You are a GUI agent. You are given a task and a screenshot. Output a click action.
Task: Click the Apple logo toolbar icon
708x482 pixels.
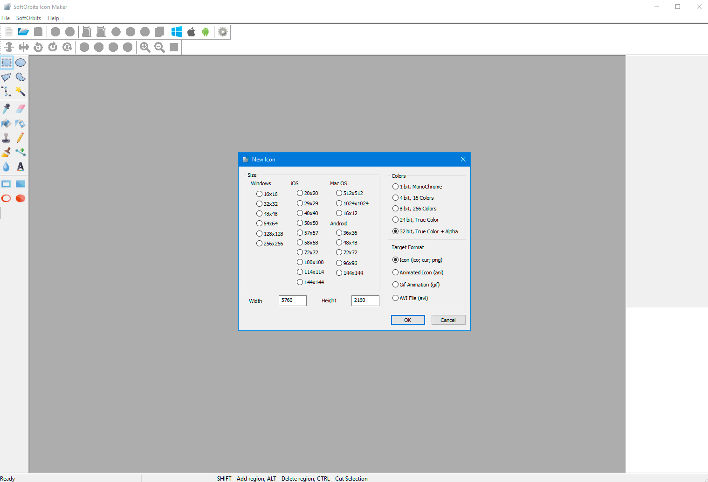click(x=191, y=32)
